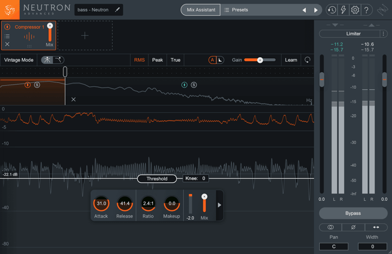Toggle Vintage Mode
Image resolution: width=392 pixels, height=254 pixels.
[18, 60]
